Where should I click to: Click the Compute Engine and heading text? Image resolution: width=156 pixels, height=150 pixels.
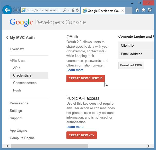136,36
